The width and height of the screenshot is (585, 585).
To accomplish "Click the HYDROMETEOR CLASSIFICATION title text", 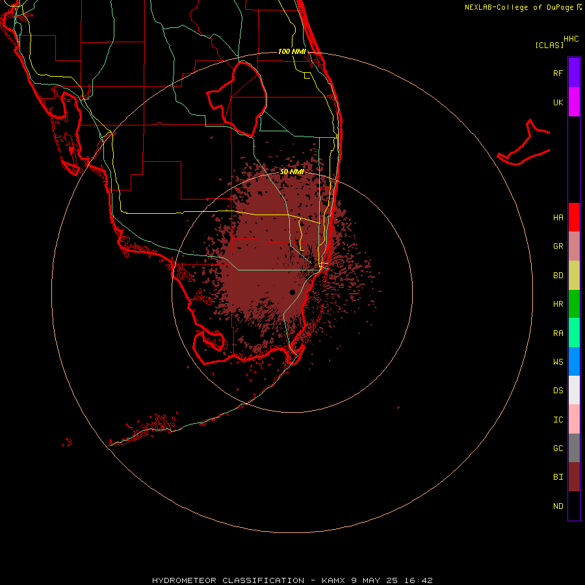I will coord(228,580).
